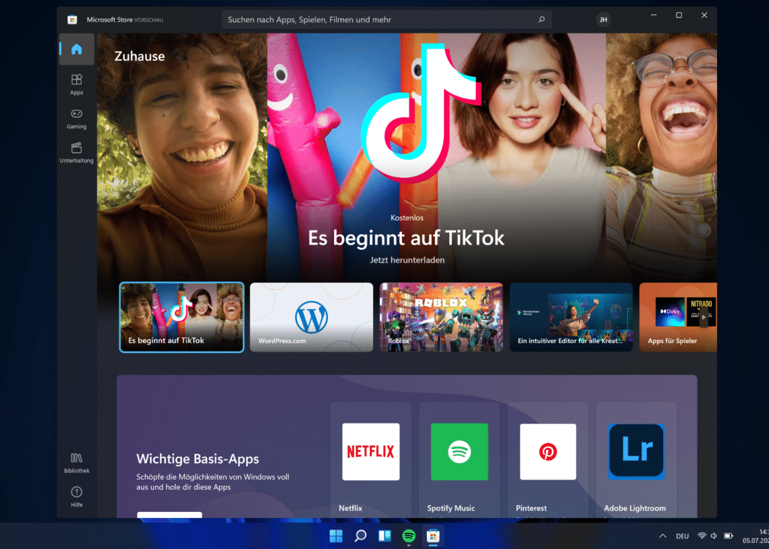The width and height of the screenshot is (769, 549).
Task: Minimize the Microsoft Store window
Action: (x=654, y=15)
